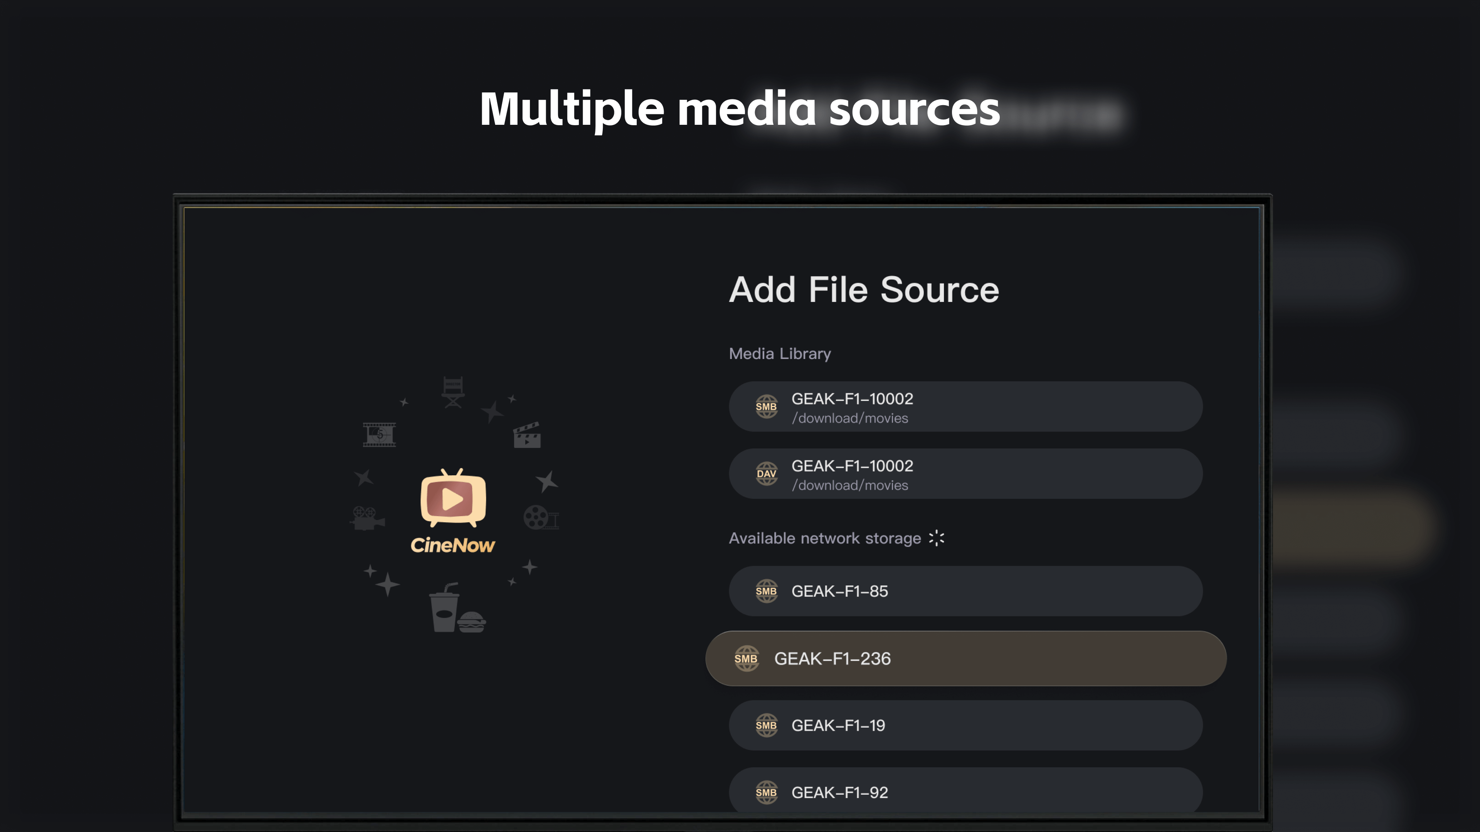Select the SMB GEAK-F1-10002 media library

[x=966, y=406]
